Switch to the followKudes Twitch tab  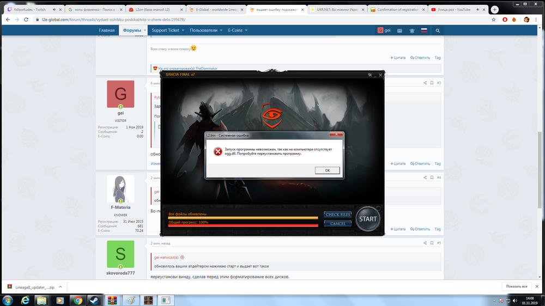click(x=30, y=9)
